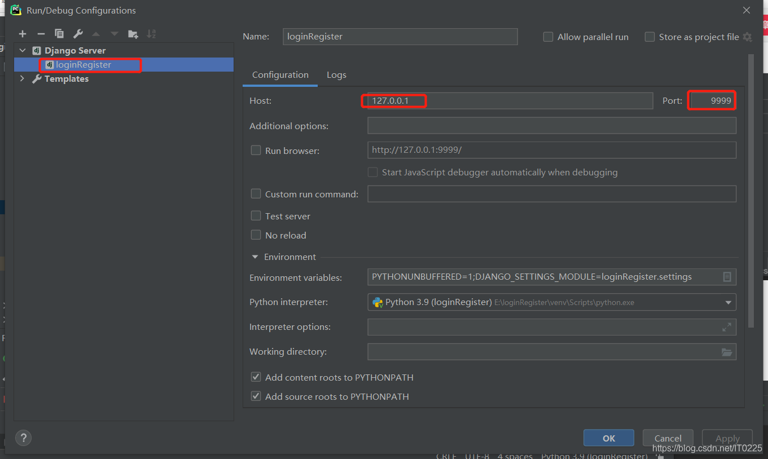The height and width of the screenshot is (459, 768).
Task: Move configuration down arrow
Action: (x=115, y=34)
